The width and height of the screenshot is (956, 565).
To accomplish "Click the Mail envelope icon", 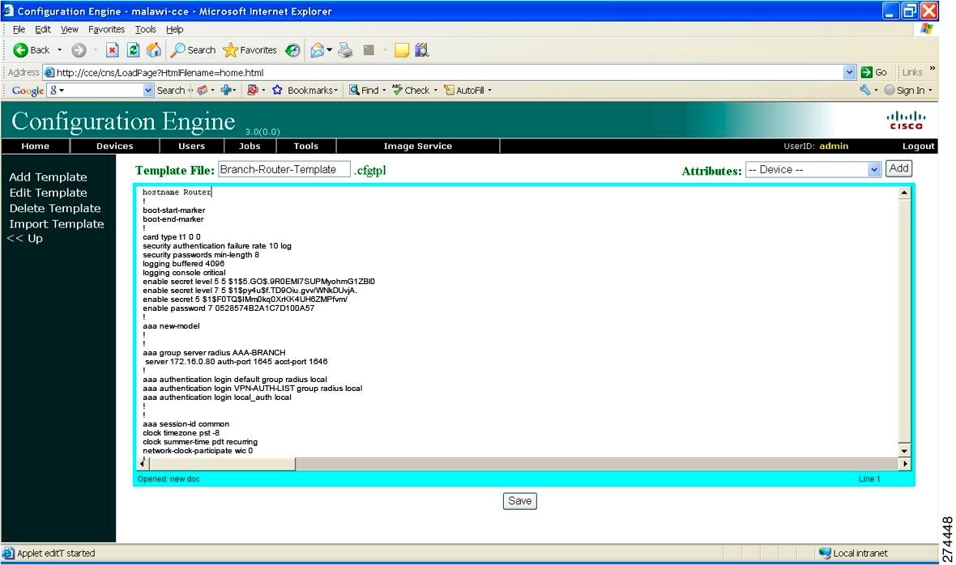I will point(317,50).
